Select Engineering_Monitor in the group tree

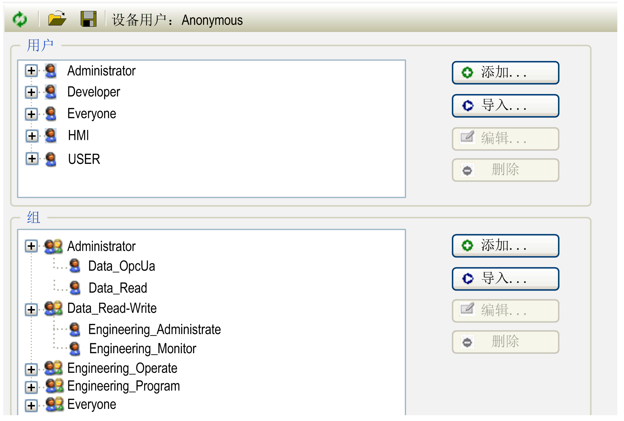click(142, 349)
